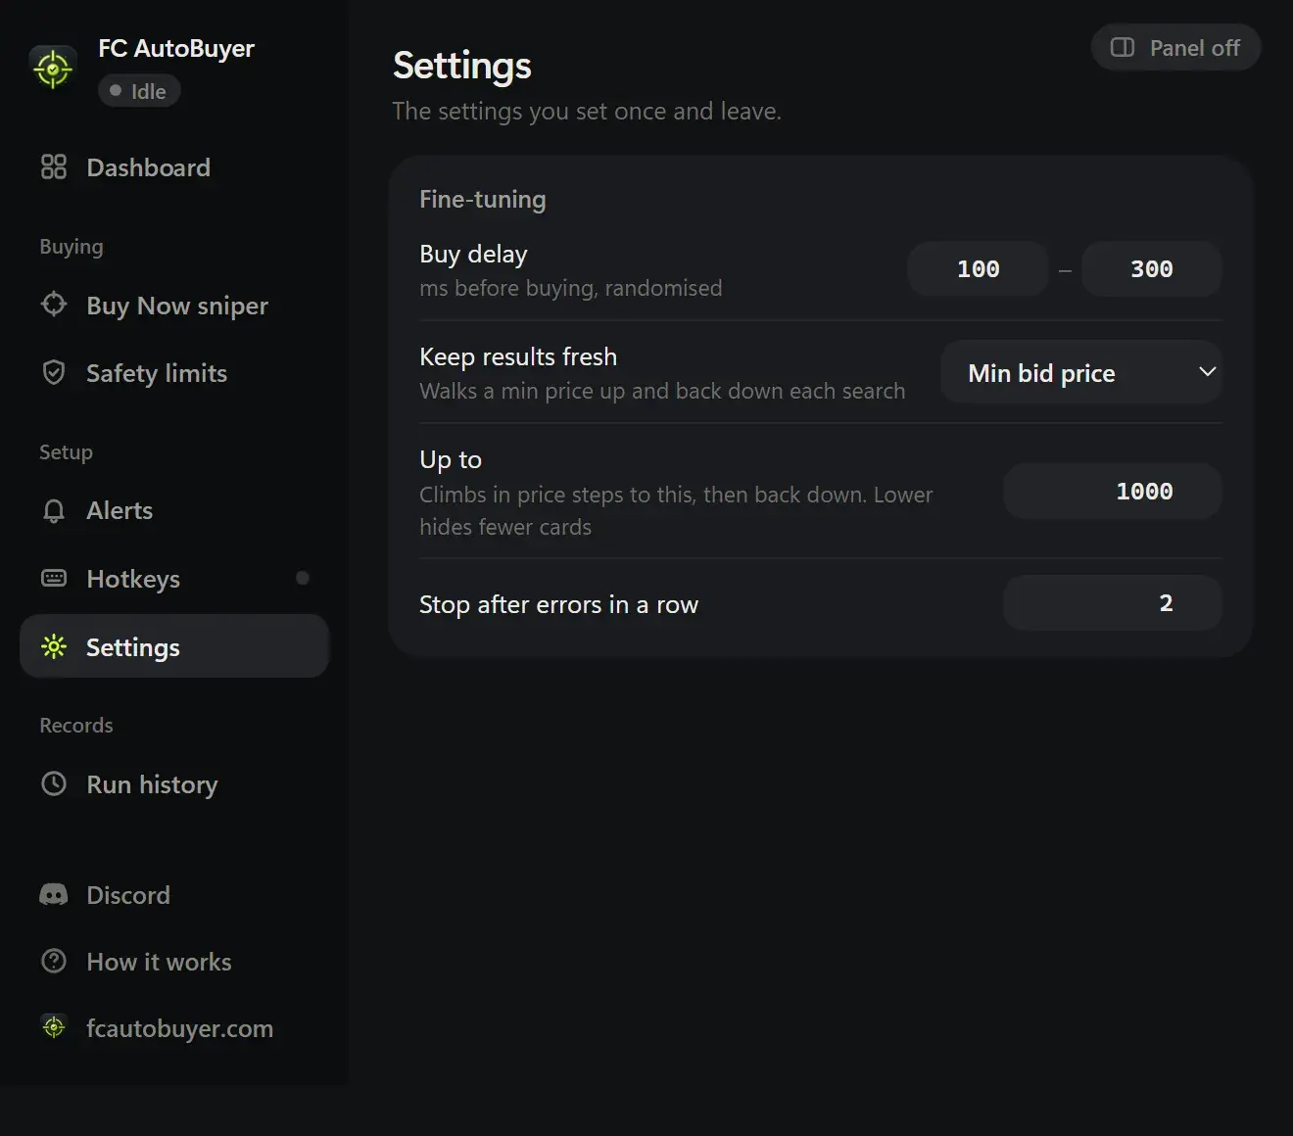Screen dimensions: 1293x1136
Task: Open the Dashboard page
Action: (x=174, y=167)
